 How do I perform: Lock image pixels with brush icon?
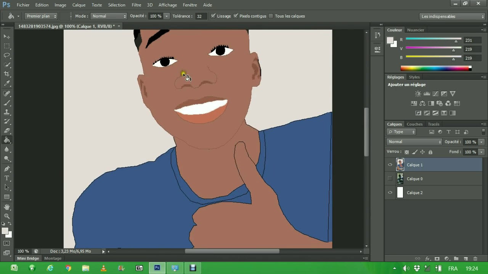click(x=415, y=152)
